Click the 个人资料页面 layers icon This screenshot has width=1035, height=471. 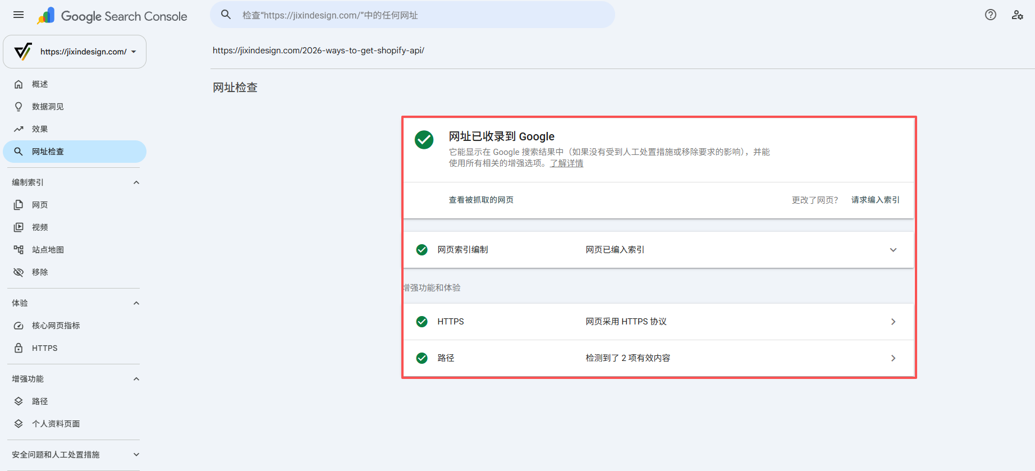pyautogui.click(x=19, y=424)
